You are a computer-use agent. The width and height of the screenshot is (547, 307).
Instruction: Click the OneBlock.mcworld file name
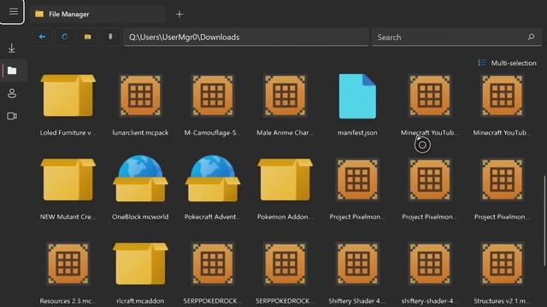tap(140, 217)
